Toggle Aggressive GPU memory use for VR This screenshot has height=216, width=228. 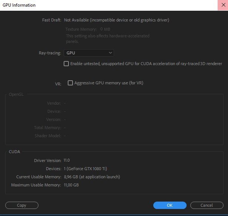(70, 83)
